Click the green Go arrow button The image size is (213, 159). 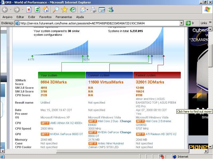188,23
